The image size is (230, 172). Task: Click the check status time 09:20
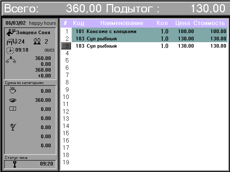[x=47, y=164]
